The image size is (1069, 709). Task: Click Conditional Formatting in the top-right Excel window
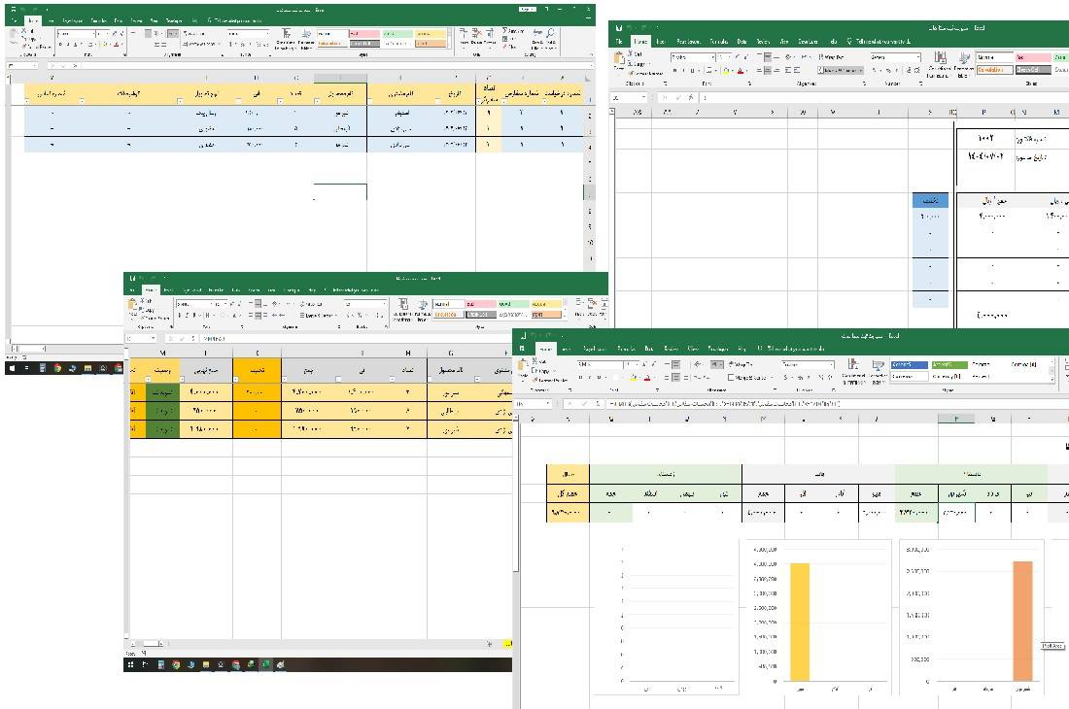[x=939, y=62]
